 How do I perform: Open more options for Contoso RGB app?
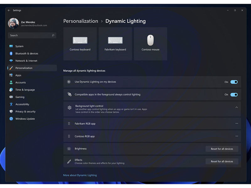[x=237, y=136]
